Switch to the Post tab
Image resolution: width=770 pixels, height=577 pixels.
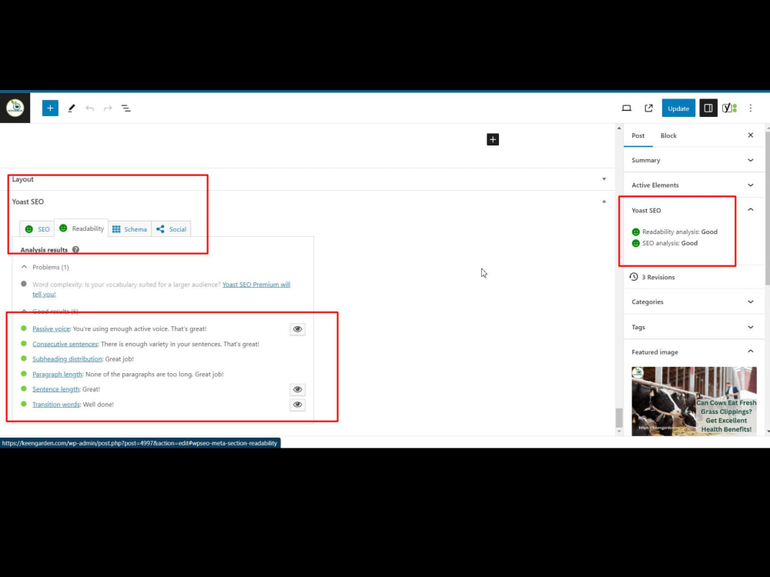coord(638,135)
